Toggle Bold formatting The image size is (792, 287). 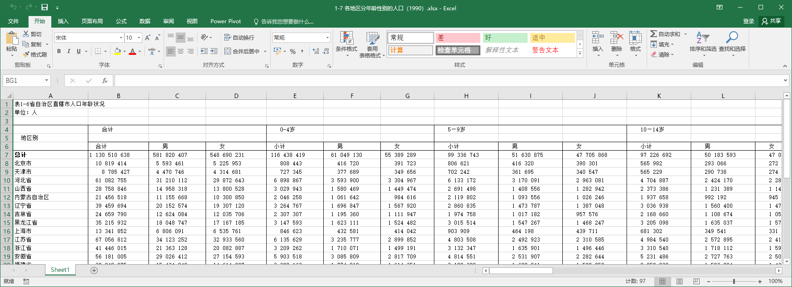pos(59,51)
